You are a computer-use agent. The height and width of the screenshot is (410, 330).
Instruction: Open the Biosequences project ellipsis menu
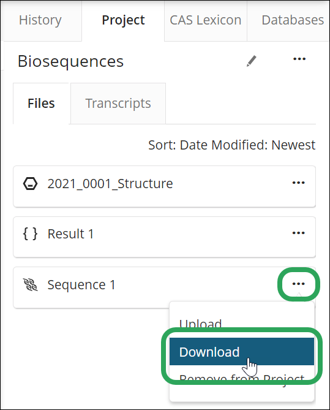[299, 59]
